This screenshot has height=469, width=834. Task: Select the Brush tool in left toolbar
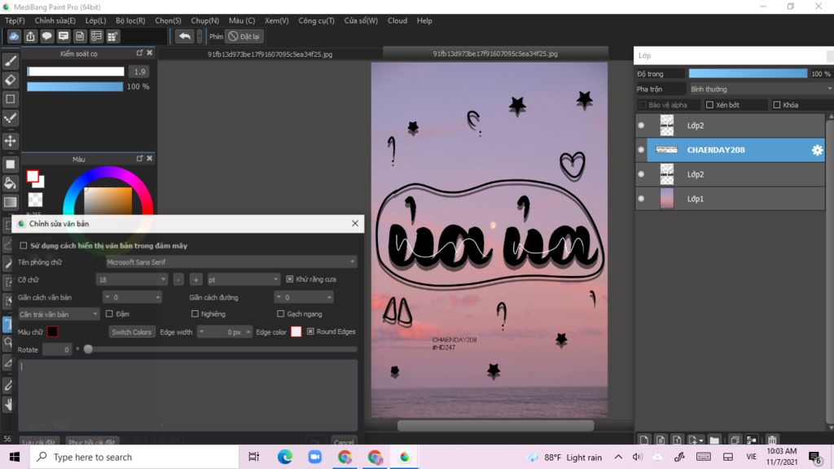(x=10, y=61)
